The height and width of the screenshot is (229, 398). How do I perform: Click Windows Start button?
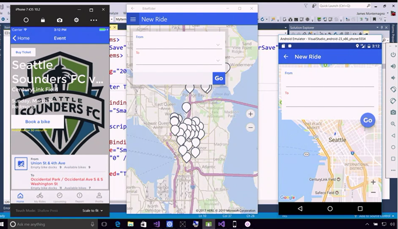[2, 224]
